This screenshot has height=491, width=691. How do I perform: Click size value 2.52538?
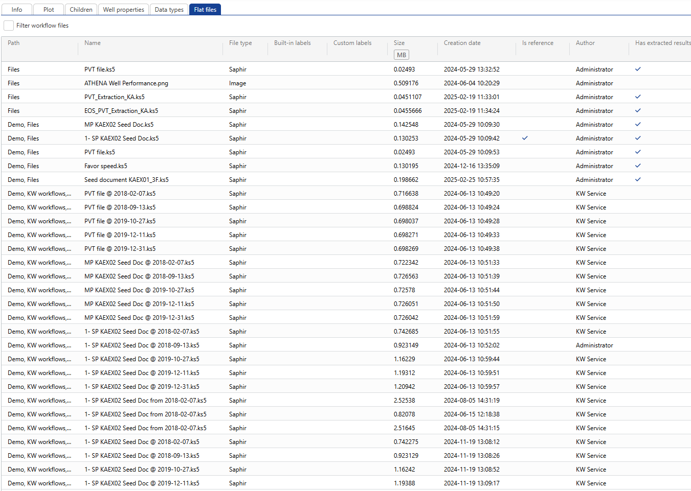(x=405, y=401)
